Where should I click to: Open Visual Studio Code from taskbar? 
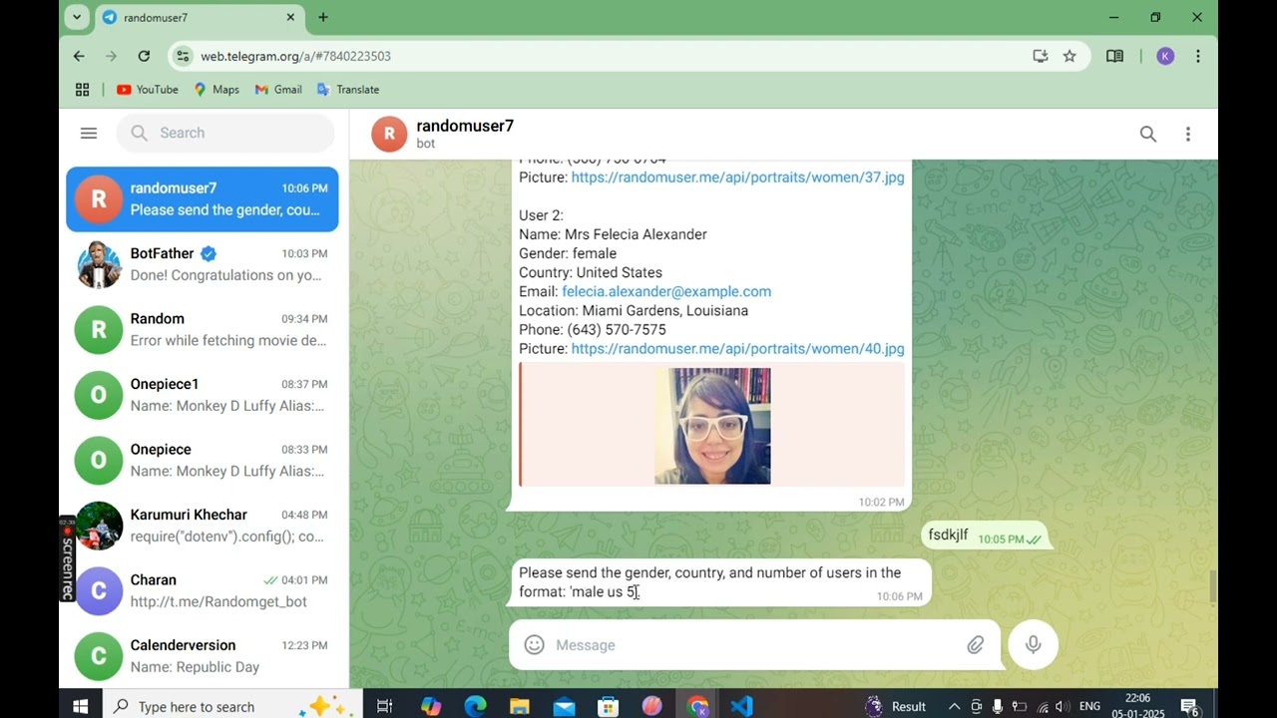pos(741,706)
